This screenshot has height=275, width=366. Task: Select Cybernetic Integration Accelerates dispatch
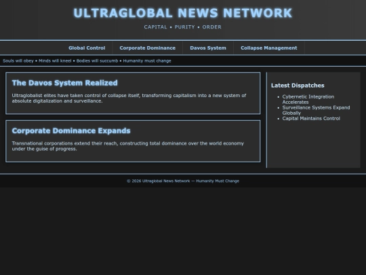(308, 99)
